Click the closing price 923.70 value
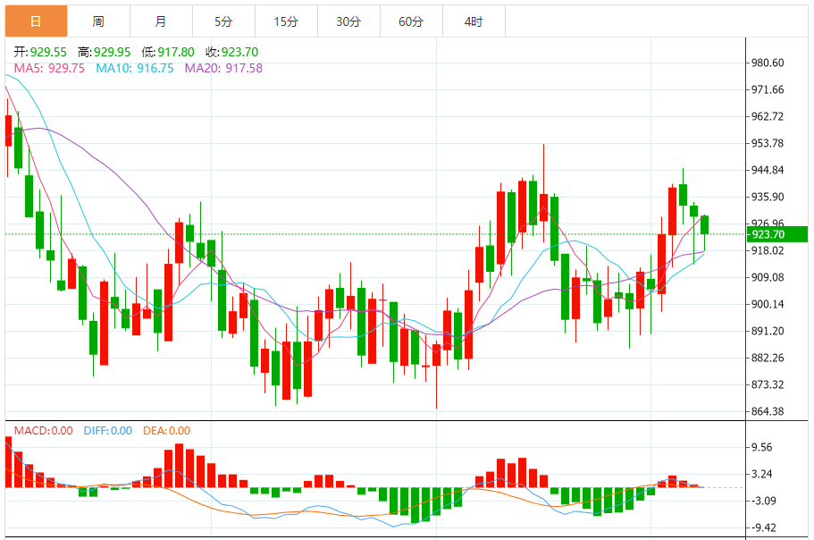Image resolution: width=814 pixels, height=540 pixels. point(239,52)
